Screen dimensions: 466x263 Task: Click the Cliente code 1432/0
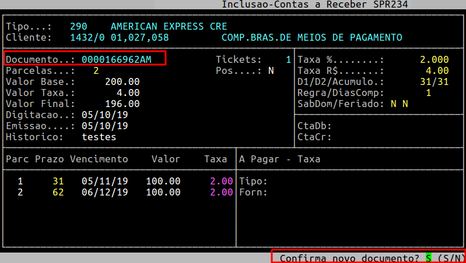(87, 38)
